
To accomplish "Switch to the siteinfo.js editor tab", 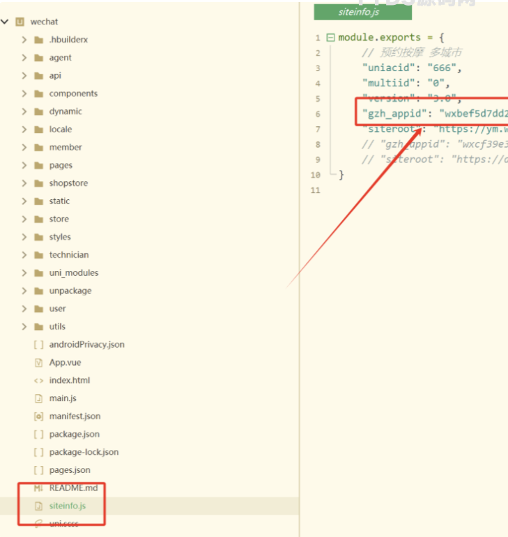I will (x=358, y=12).
